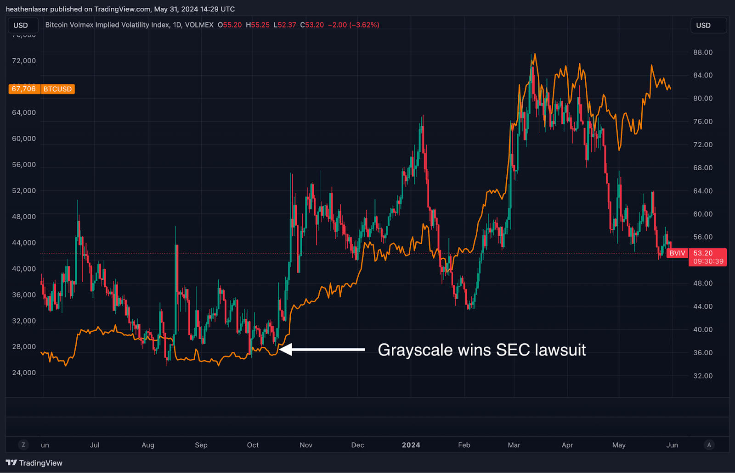Click the 32,000 left price scale label
Image resolution: width=735 pixels, height=473 pixels.
tap(24, 321)
